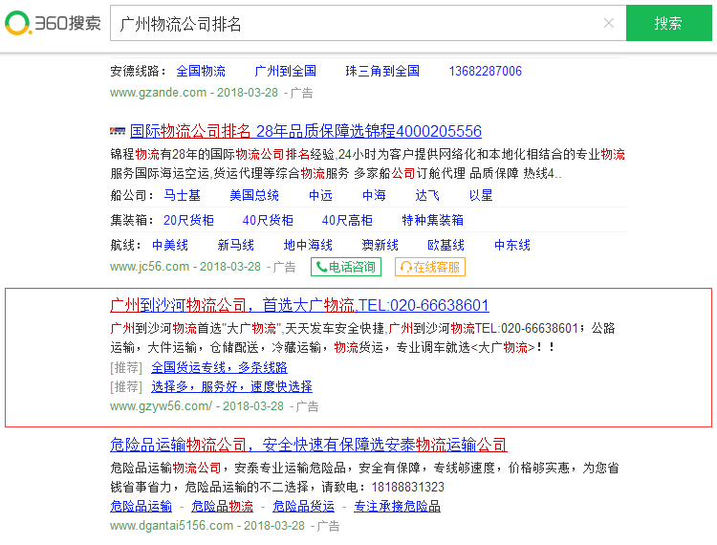717x545 pixels.
Task: Clear the search box with the X icon
Action: point(608,24)
